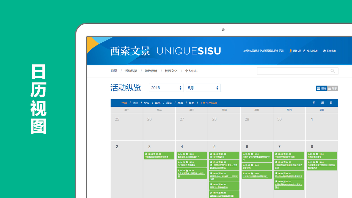
Task: Go to 首页 in navigation
Action: (114, 71)
